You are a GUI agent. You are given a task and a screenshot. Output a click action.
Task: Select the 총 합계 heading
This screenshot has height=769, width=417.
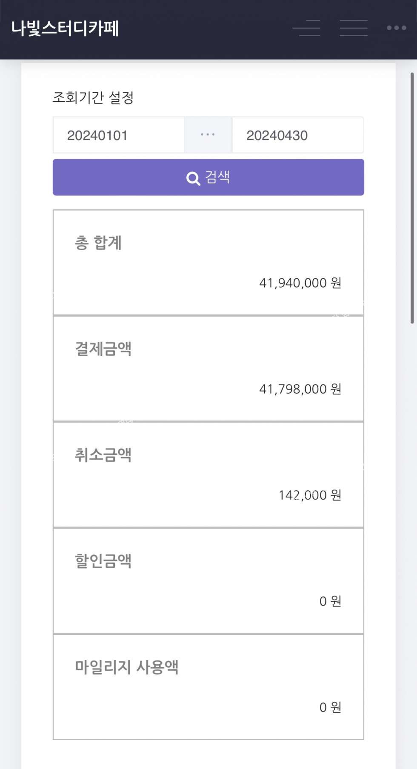[x=98, y=243]
